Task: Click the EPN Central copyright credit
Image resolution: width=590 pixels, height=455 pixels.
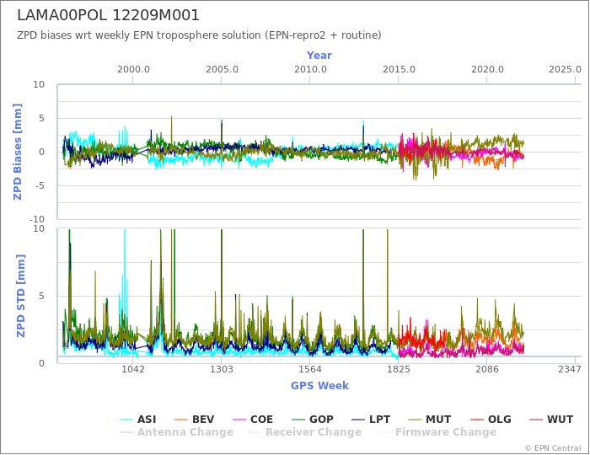Action: click(x=553, y=448)
